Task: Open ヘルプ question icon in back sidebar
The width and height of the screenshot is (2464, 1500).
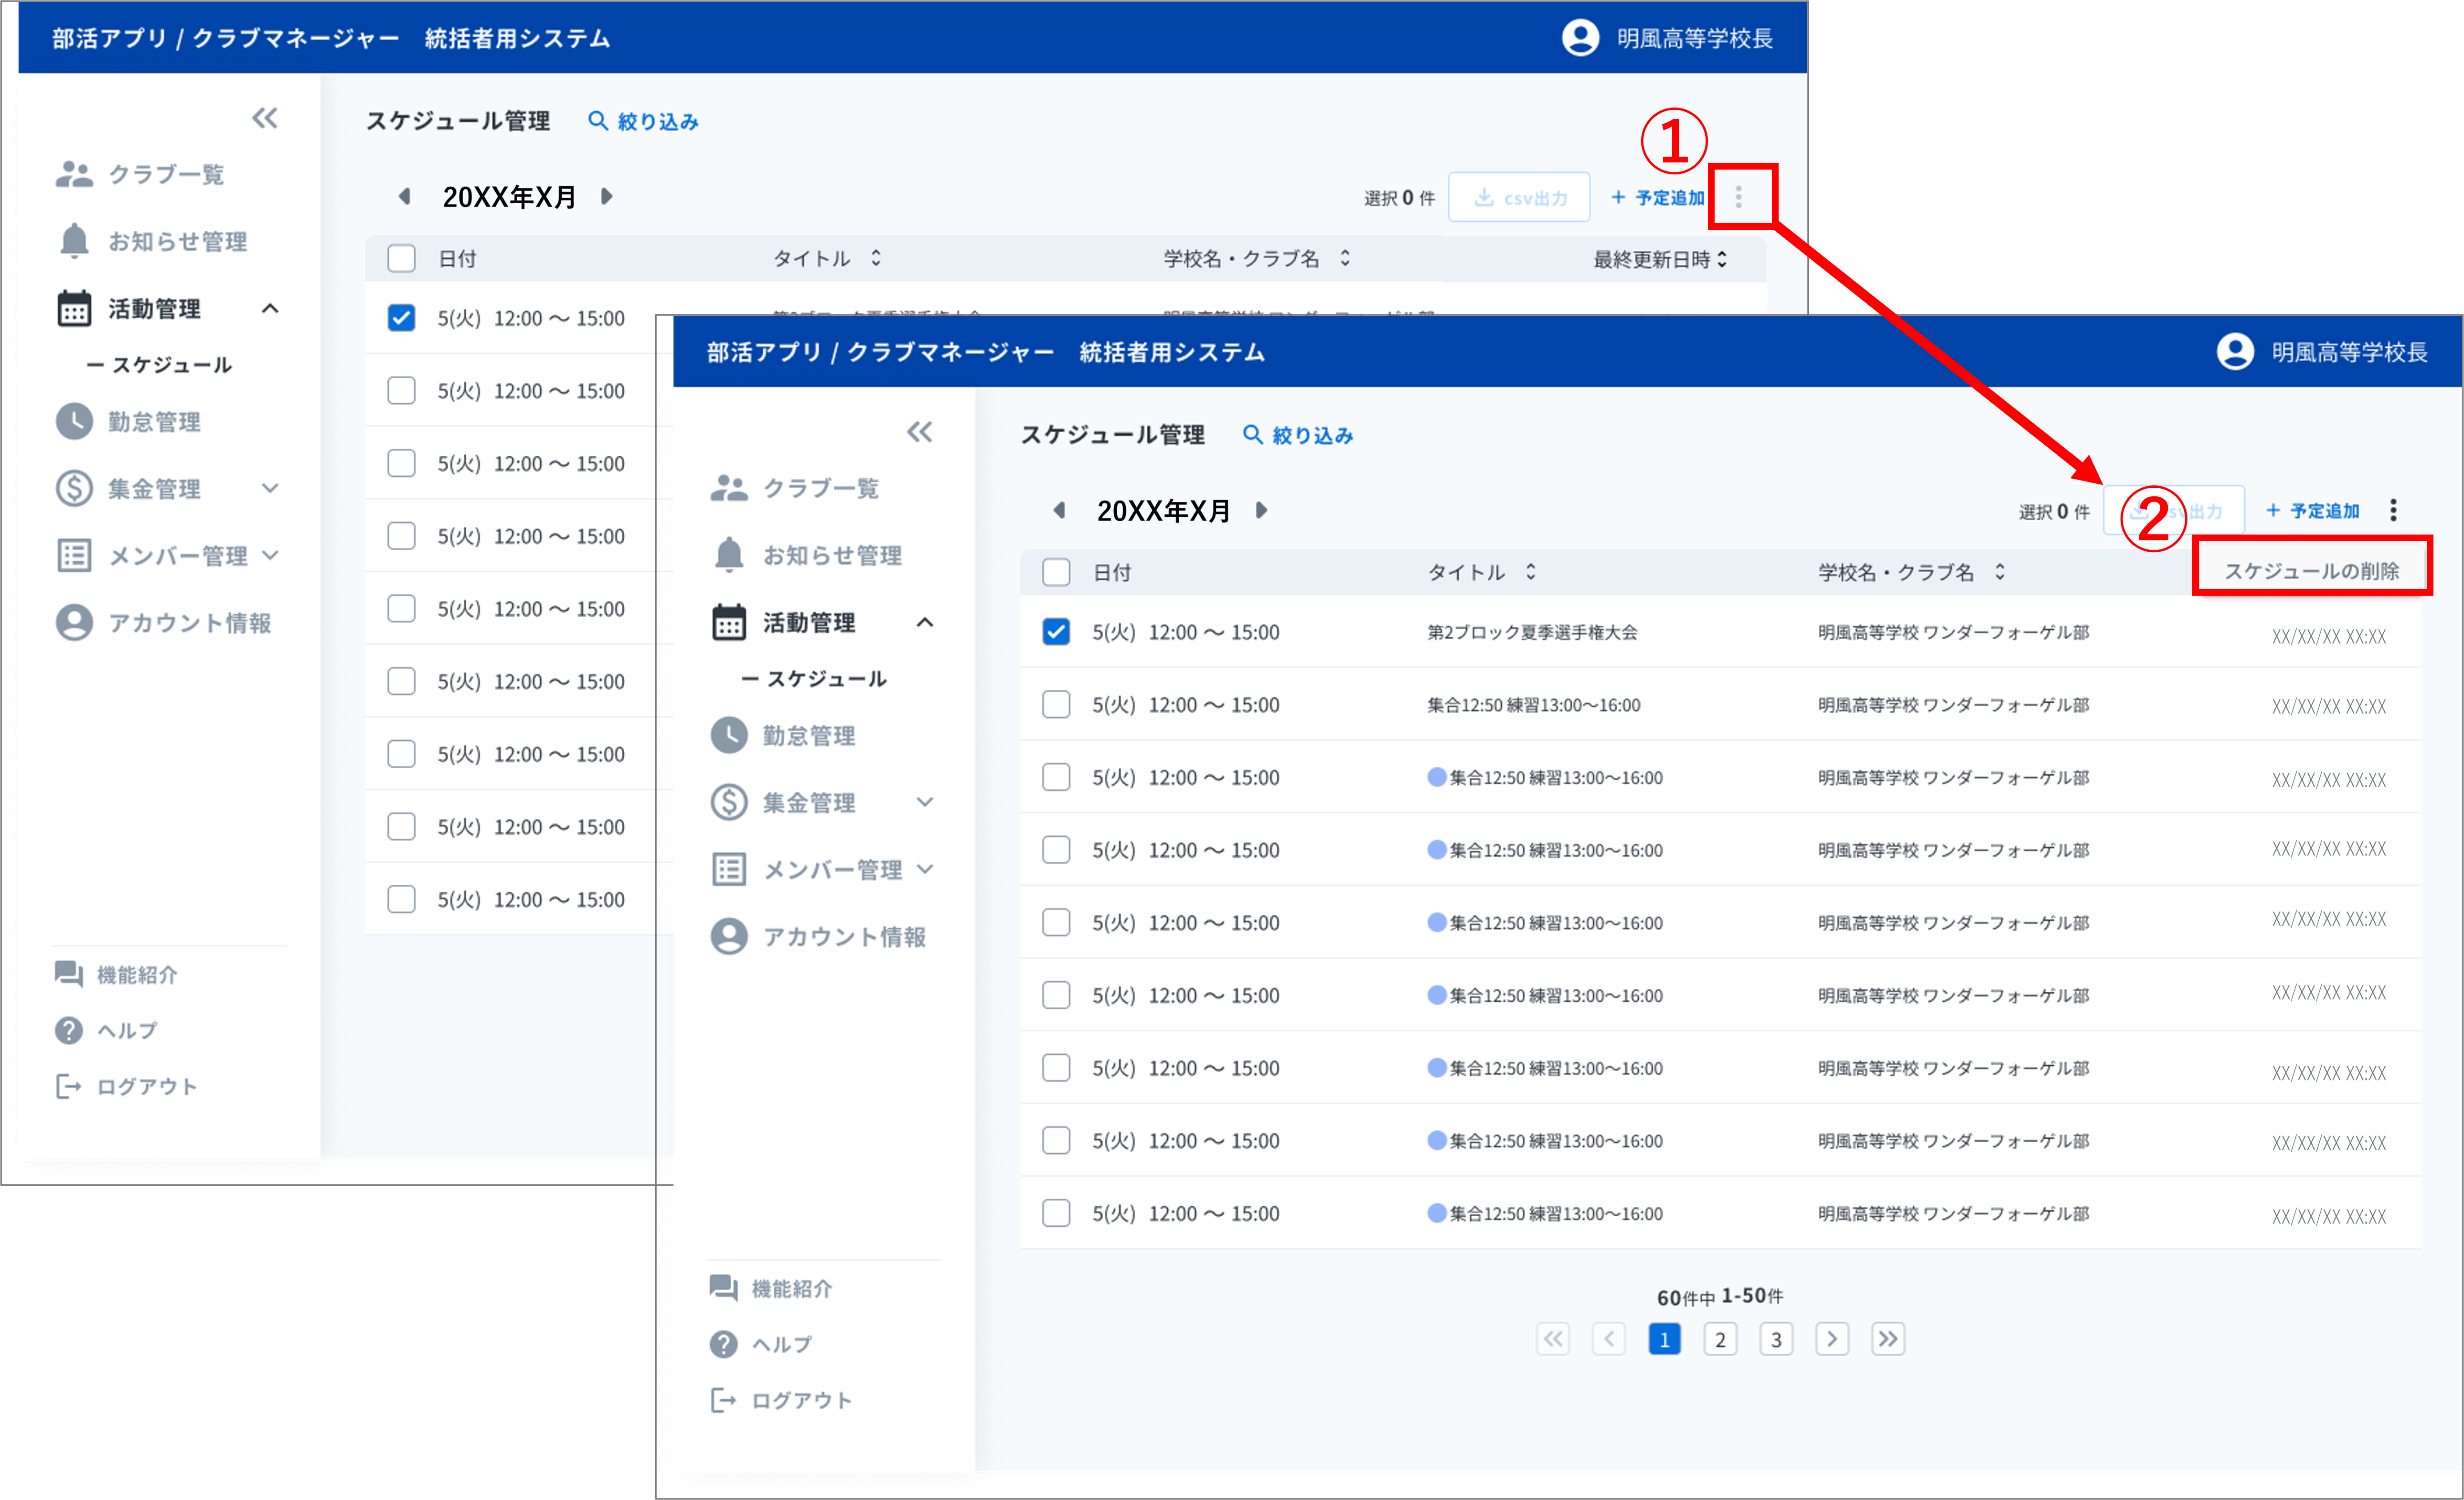Action: point(69,1030)
